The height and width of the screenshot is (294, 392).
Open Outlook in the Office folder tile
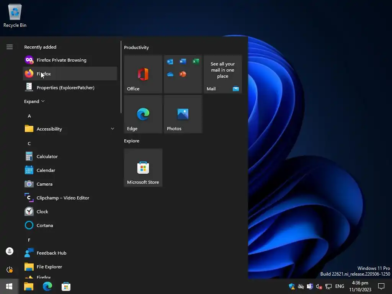(170, 61)
